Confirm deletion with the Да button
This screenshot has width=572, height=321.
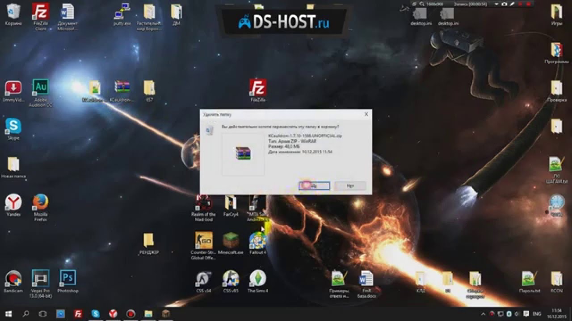[x=314, y=185]
